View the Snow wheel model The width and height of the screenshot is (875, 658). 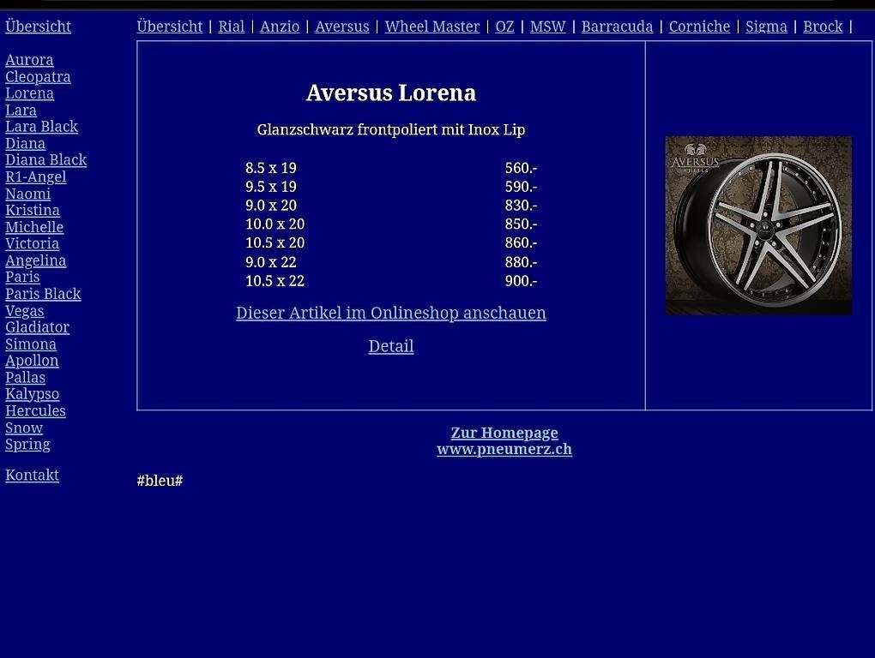(24, 428)
